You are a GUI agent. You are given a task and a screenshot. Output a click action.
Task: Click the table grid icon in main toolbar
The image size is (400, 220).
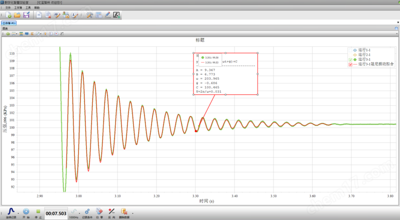click(x=98, y=15)
